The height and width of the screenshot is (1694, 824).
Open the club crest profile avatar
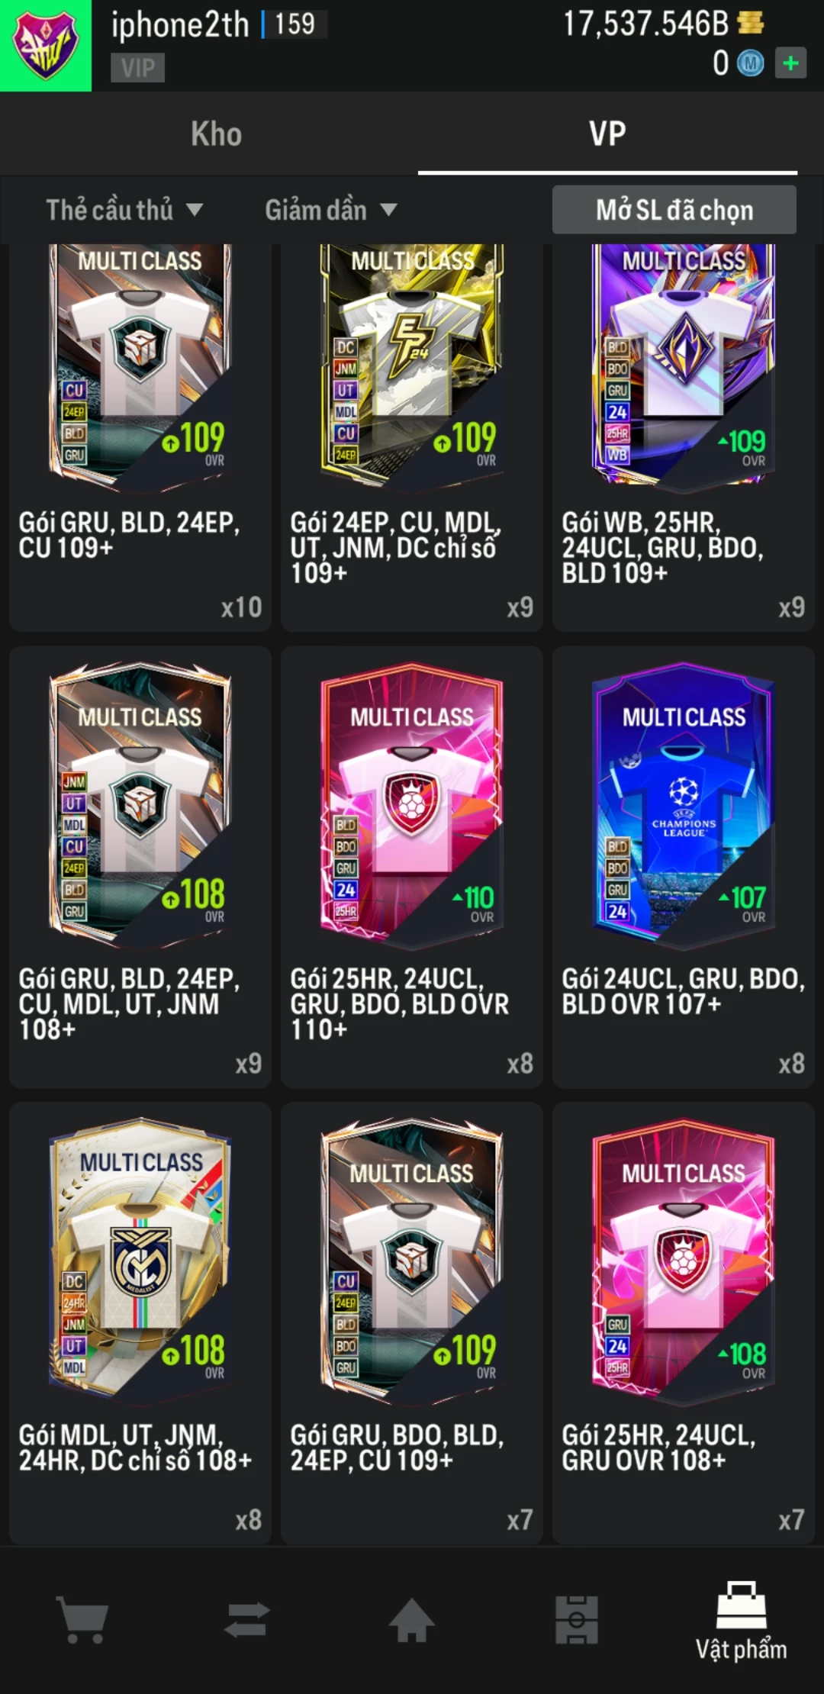[x=46, y=46]
